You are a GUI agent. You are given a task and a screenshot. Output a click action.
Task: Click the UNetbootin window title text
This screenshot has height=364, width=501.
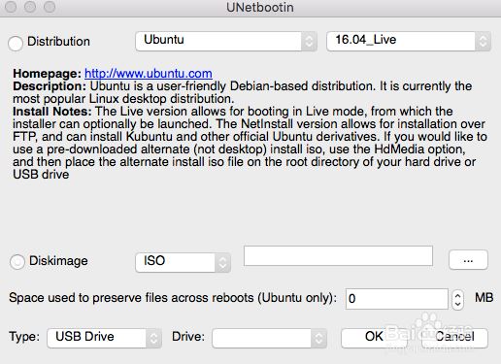click(260, 7)
